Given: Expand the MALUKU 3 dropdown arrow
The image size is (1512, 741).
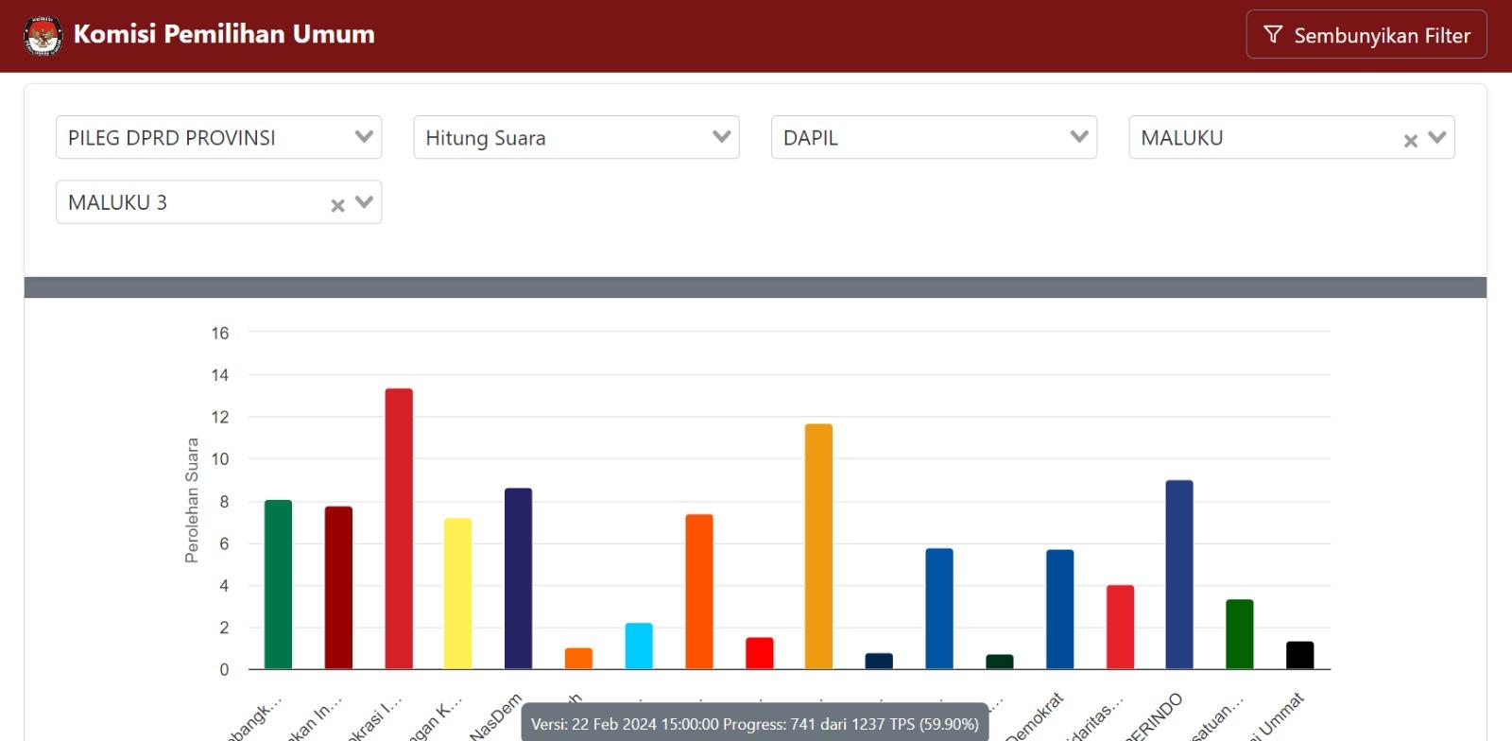Looking at the screenshot, I should click(x=364, y=202).
